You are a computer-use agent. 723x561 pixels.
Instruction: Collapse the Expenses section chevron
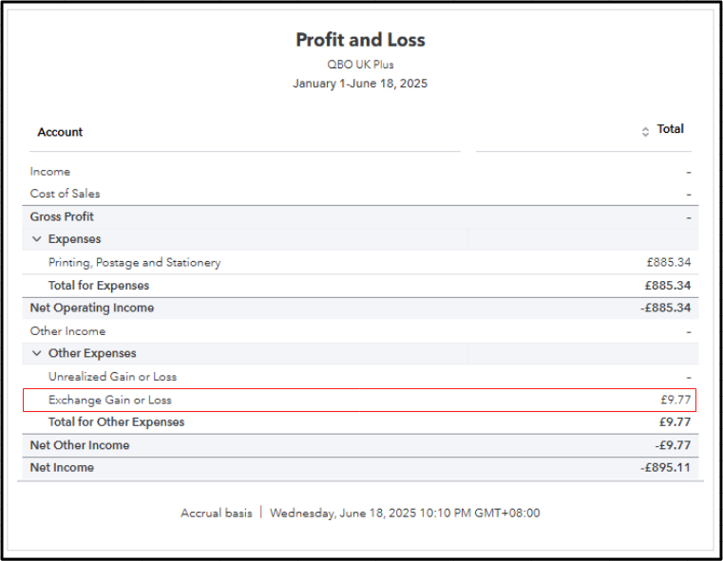(x=37, y=239)
